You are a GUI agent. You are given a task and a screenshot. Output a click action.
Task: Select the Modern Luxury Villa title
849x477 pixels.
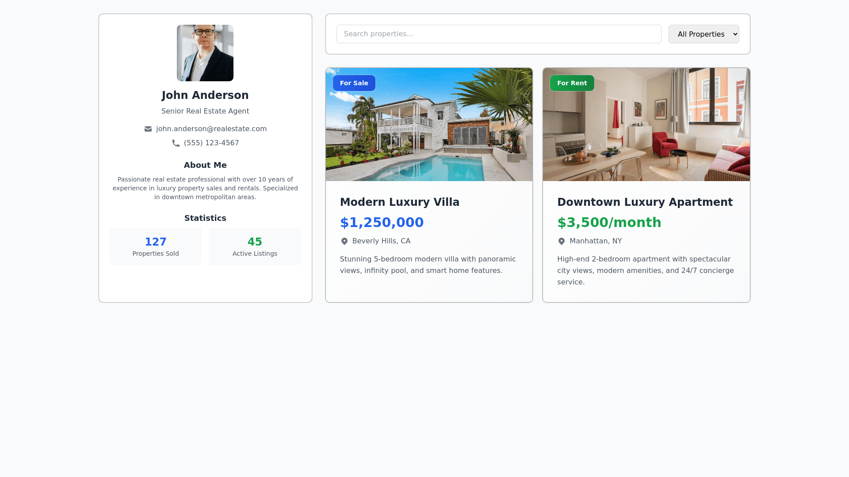click(400, 202)
